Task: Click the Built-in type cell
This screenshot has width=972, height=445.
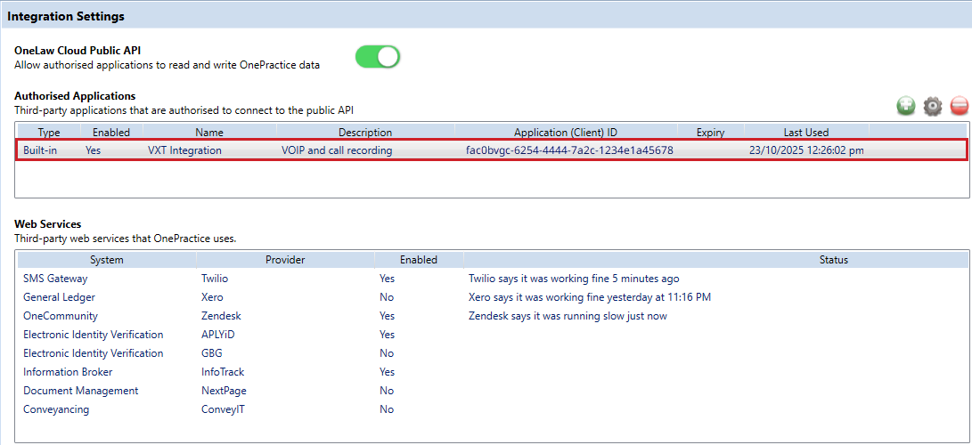Action: [x=40, y=150]
